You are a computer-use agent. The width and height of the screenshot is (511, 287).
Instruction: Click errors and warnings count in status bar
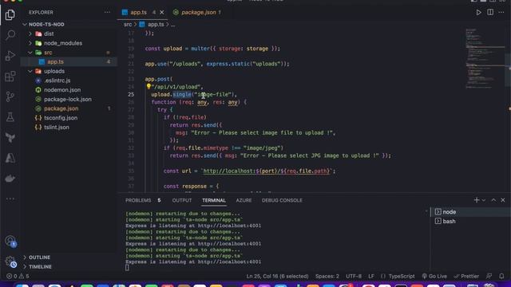[18, 276]
